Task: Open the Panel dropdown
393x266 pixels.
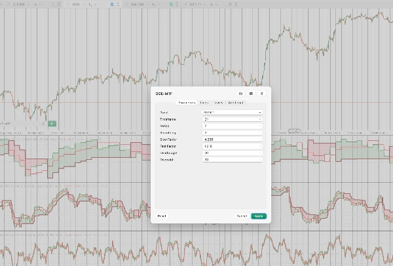Action: click(x=232, y=112)
